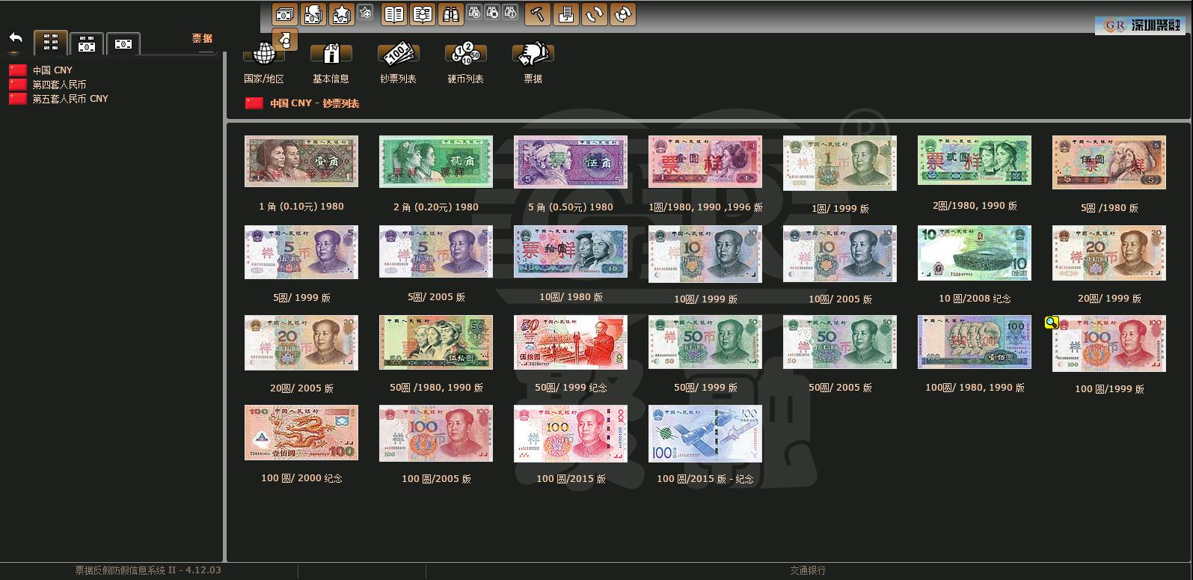1193x580 pixels.
Task: Go back using the left arrow icon
Action: pyautogui.click(x=16, y=39)
